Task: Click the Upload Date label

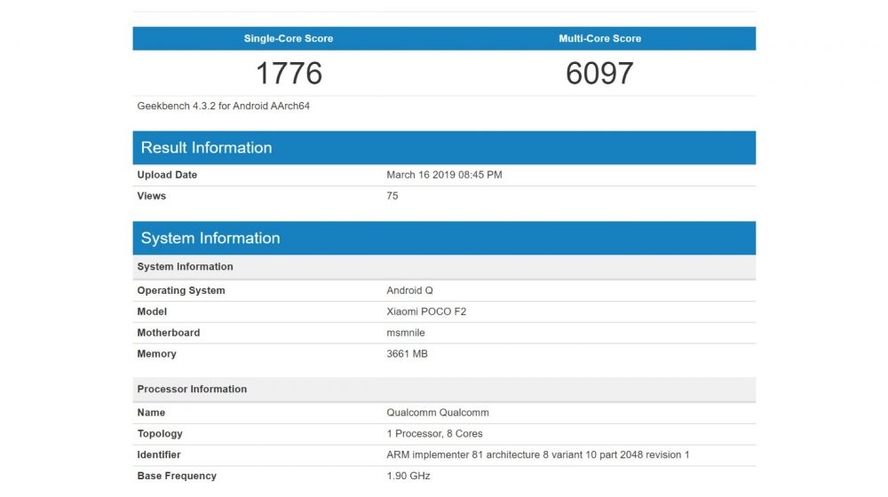Action: (167, 175)
